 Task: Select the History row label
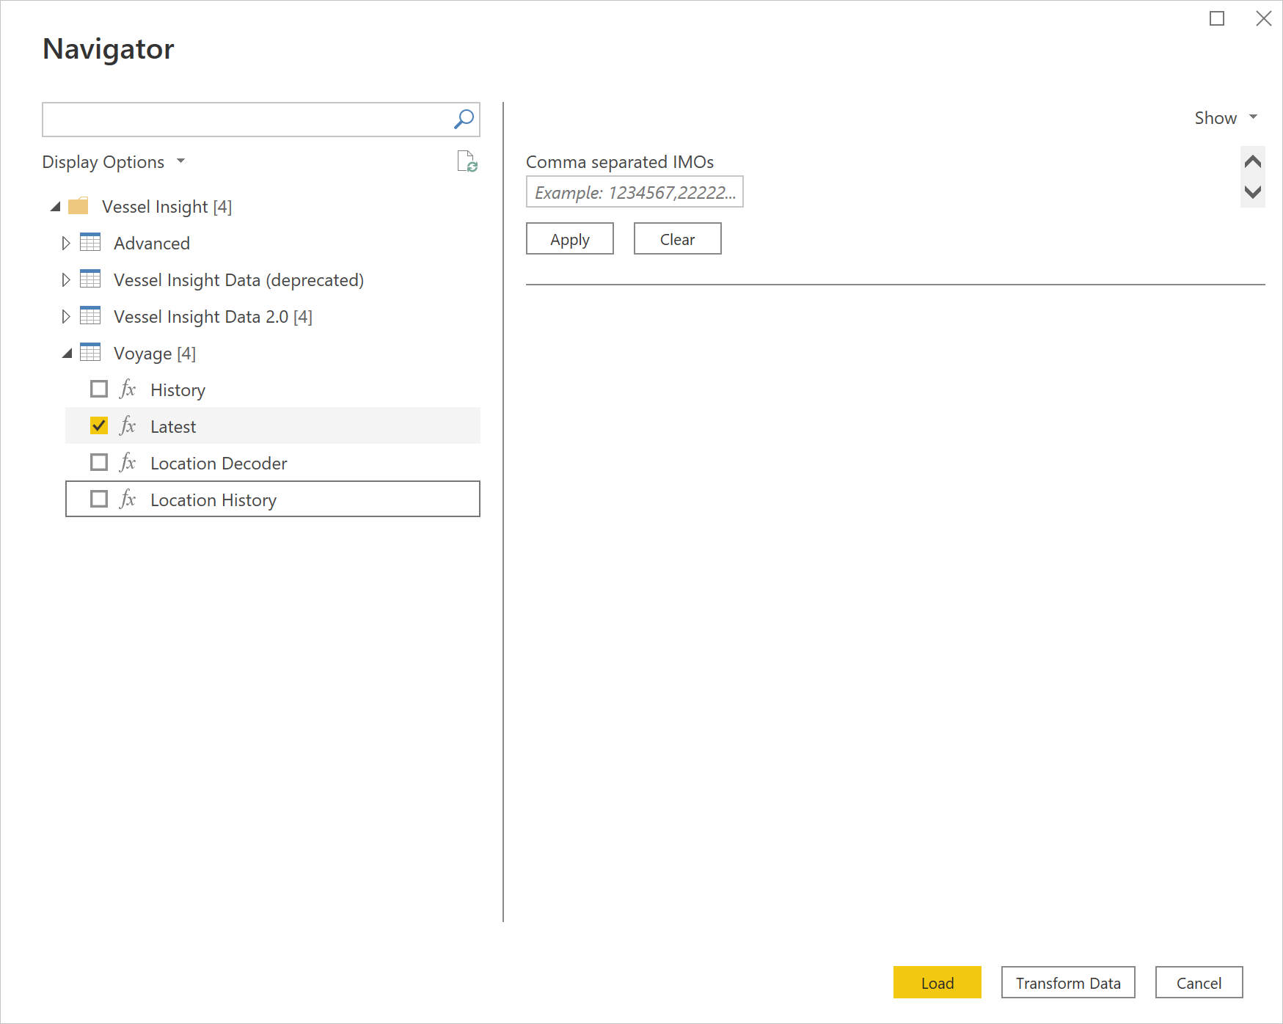coord(178,390)
